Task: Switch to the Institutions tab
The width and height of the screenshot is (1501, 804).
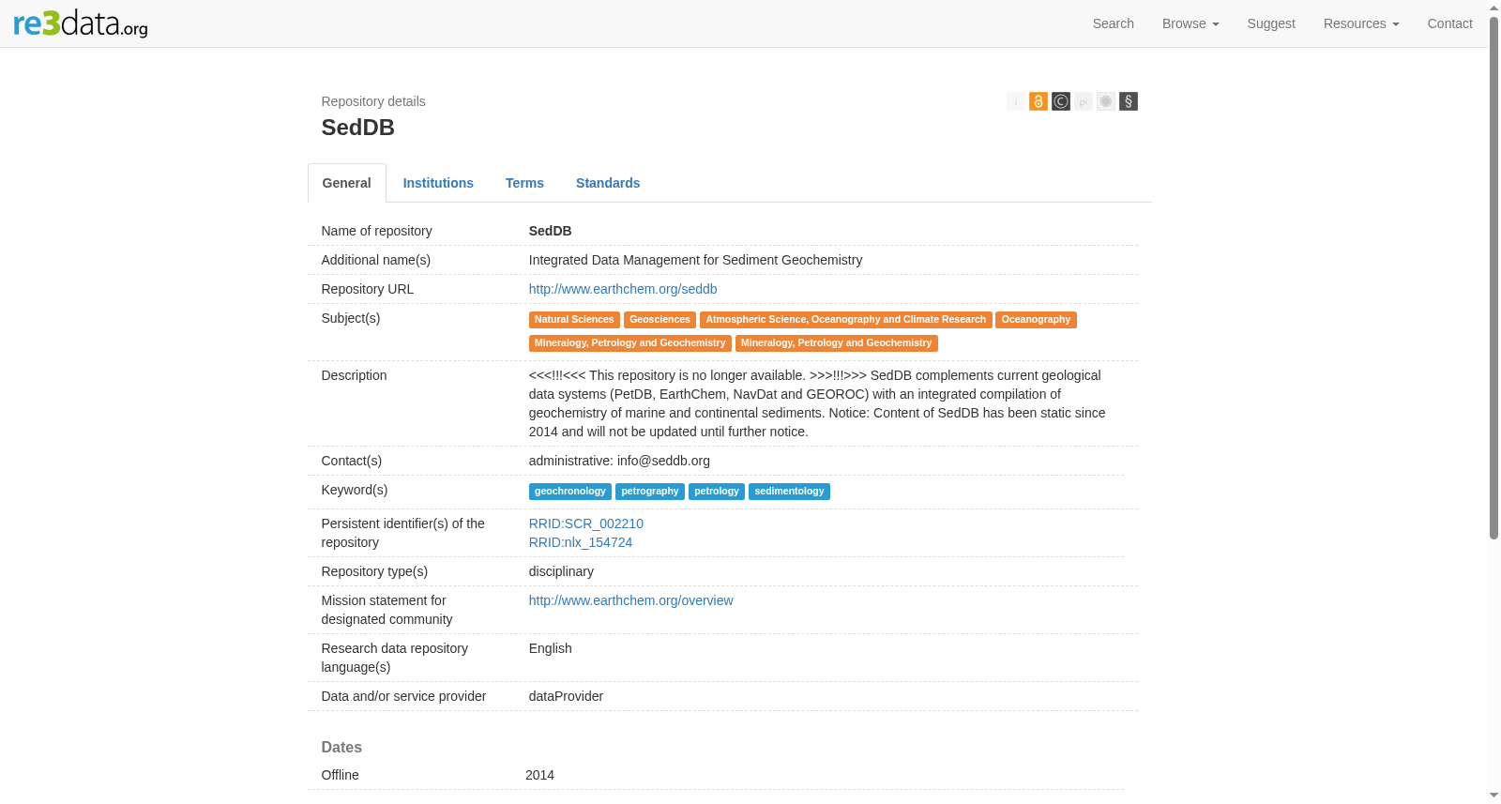Action: coord(438,183)
